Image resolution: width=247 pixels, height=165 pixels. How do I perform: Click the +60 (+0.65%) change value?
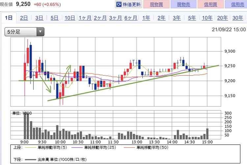47,4
